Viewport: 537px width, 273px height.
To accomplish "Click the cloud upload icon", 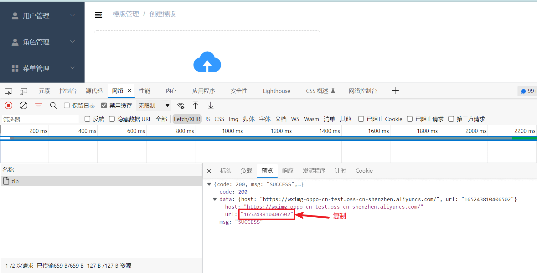I will [207, 62].
